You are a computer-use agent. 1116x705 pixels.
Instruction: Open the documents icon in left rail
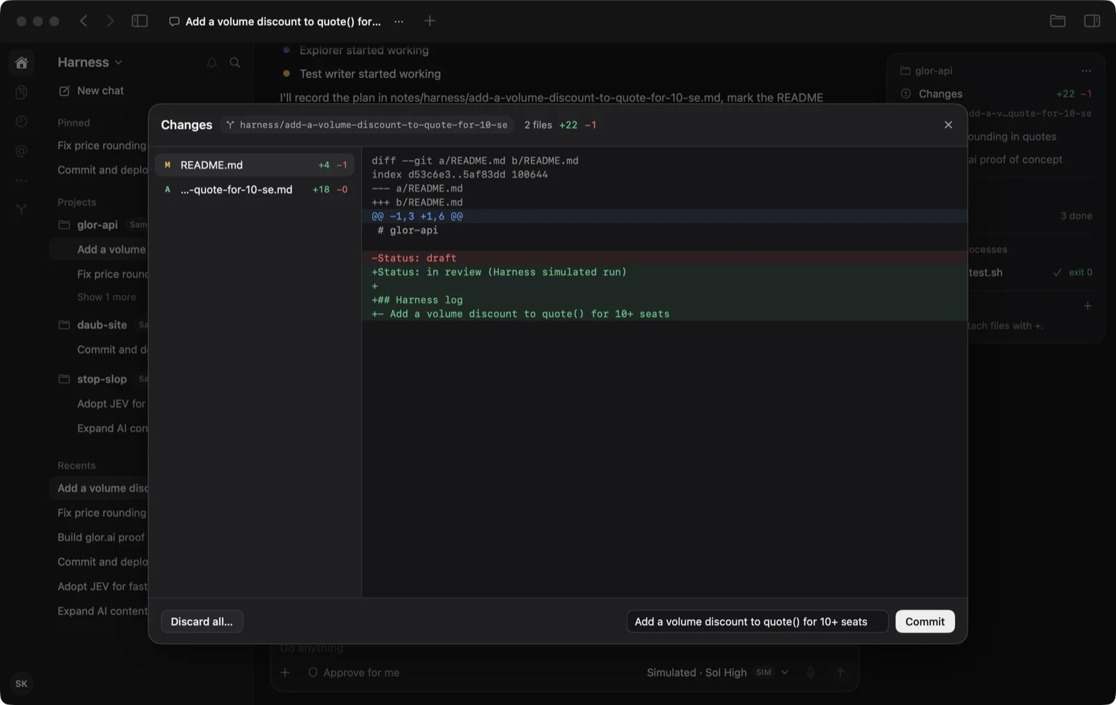pyautogui.click(x=22, y=92)
